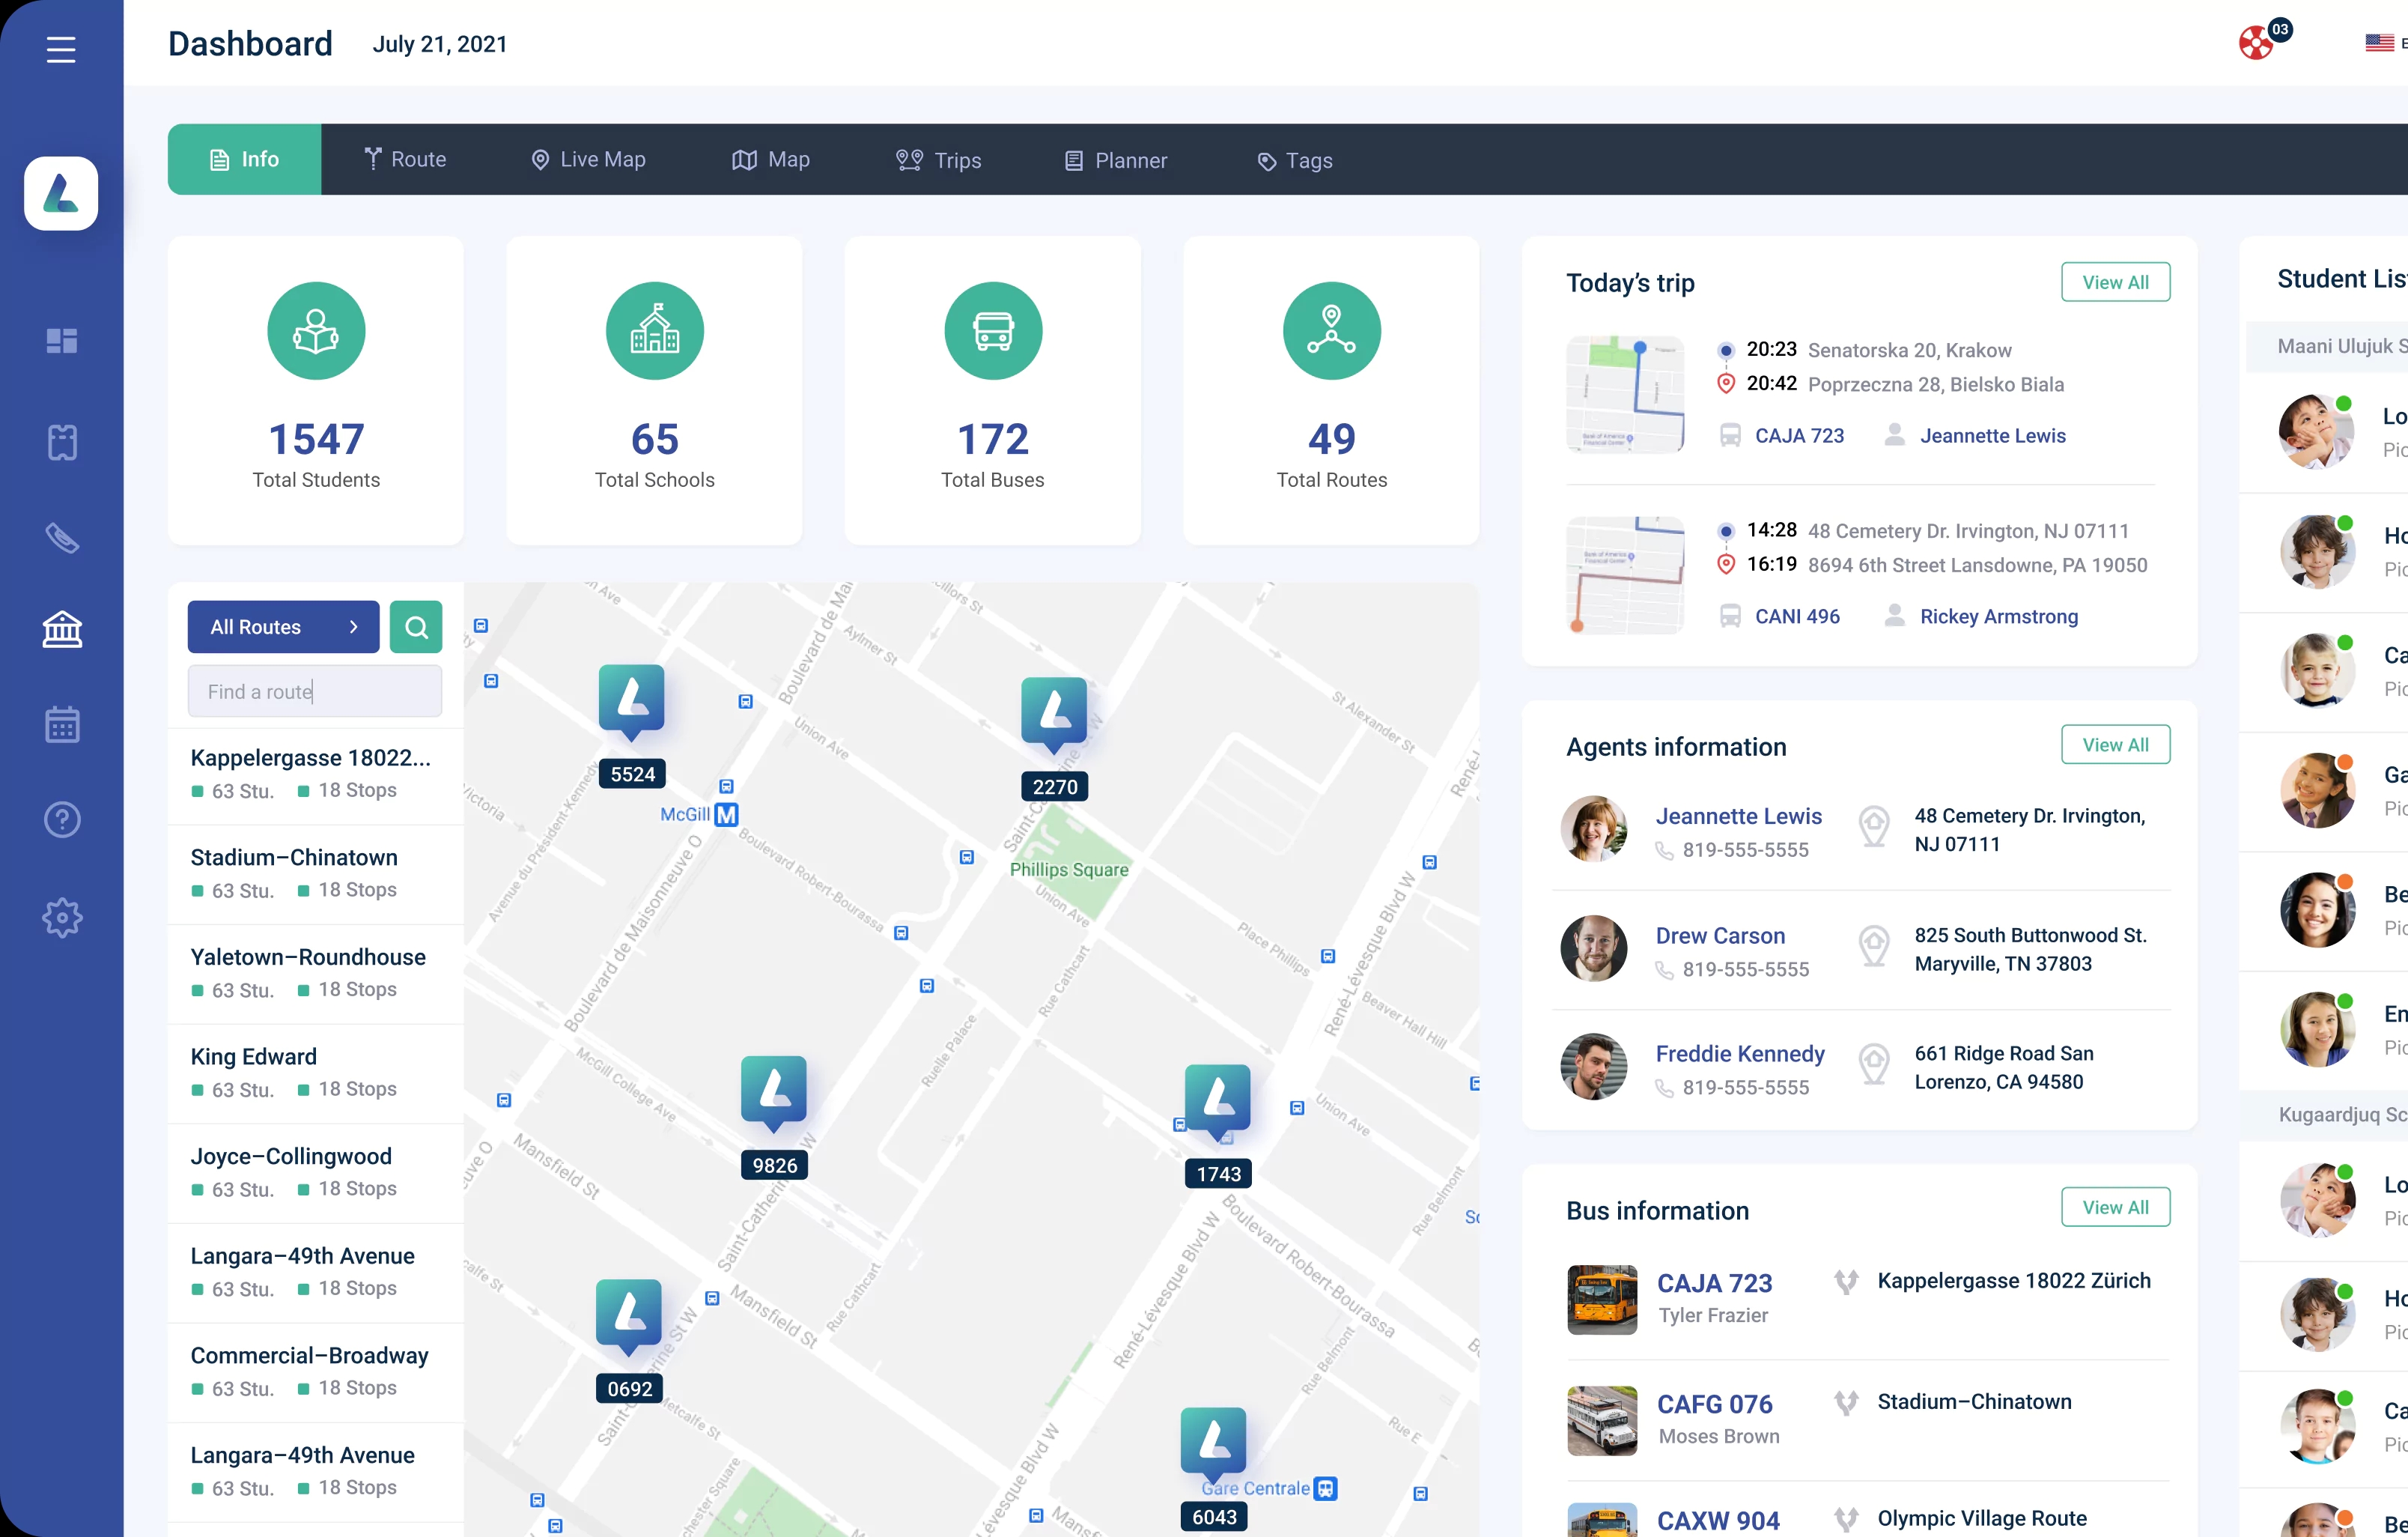
Task: Switch to the Planner tab
Action: [x=1116, y=160]
